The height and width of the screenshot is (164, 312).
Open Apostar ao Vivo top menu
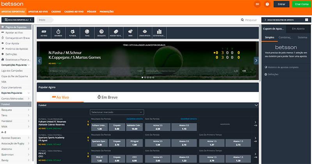pos(38,12)
